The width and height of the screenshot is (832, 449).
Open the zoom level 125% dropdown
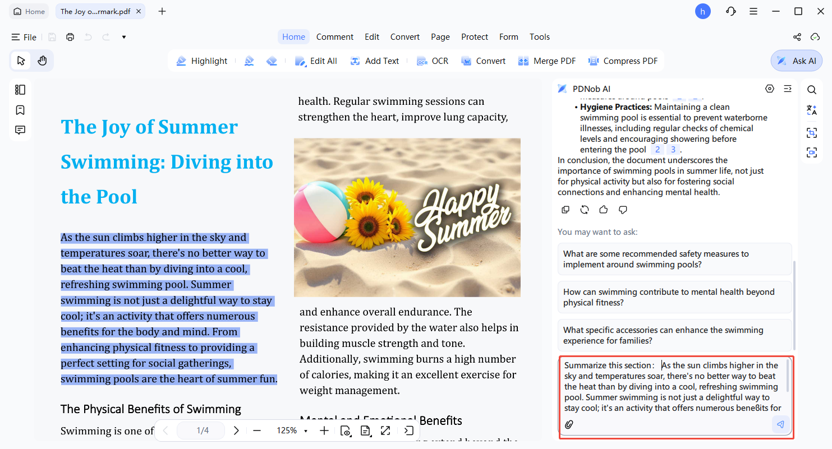pos(292,431)
